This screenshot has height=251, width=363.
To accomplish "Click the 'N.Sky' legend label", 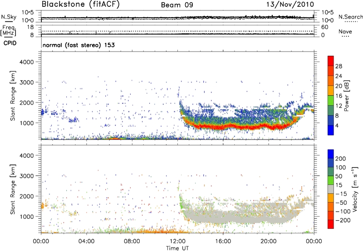I will (9, 17).
